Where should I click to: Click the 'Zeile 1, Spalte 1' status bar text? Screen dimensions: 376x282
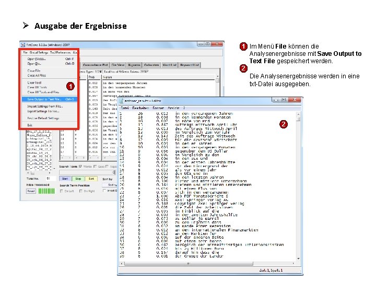tap(271, 271)
